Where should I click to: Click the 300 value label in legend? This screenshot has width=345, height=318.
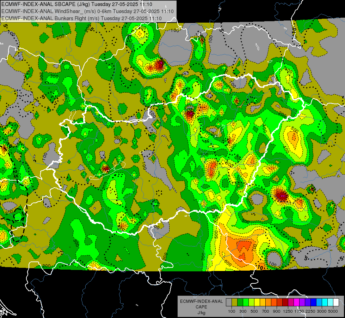243,311
